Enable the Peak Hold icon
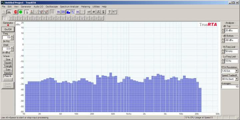 (63, 12)
